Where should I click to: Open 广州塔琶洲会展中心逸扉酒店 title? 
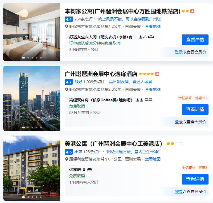[x=101, y=74]
